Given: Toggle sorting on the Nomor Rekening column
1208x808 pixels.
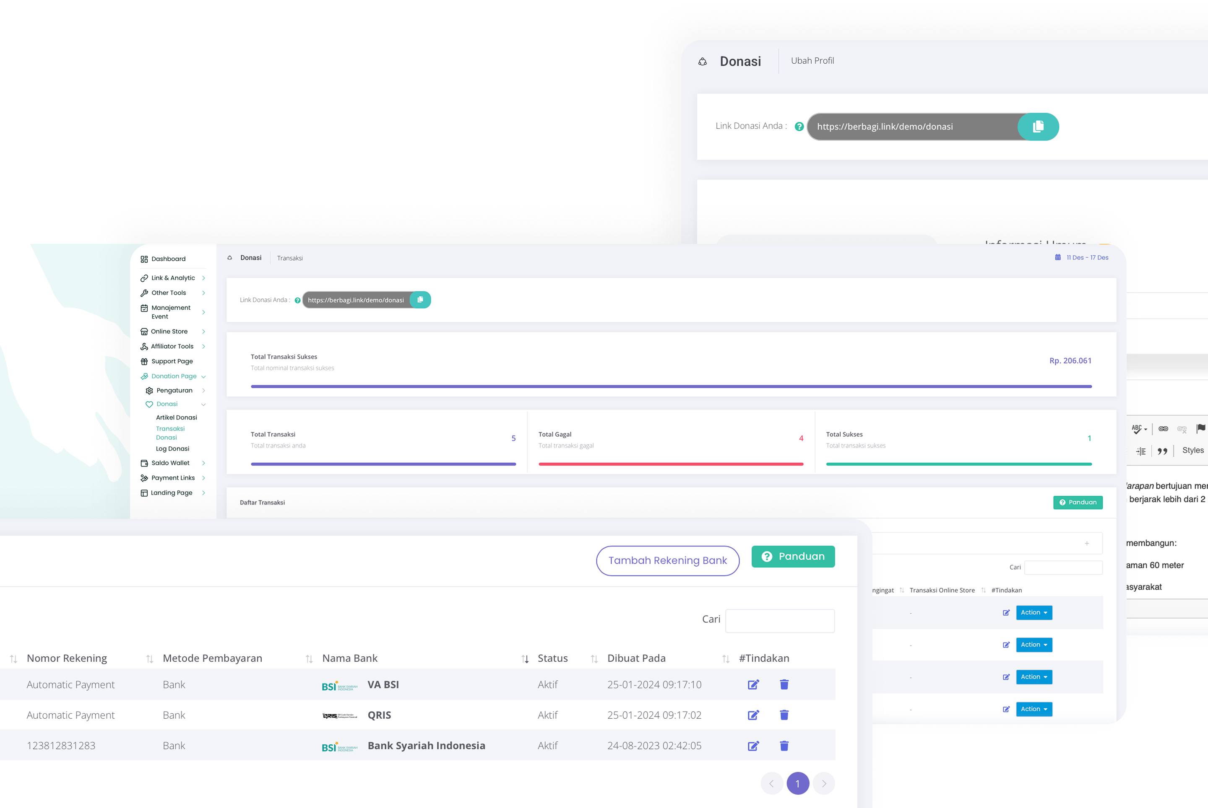Looking at the screenshot, I should 13,658.
